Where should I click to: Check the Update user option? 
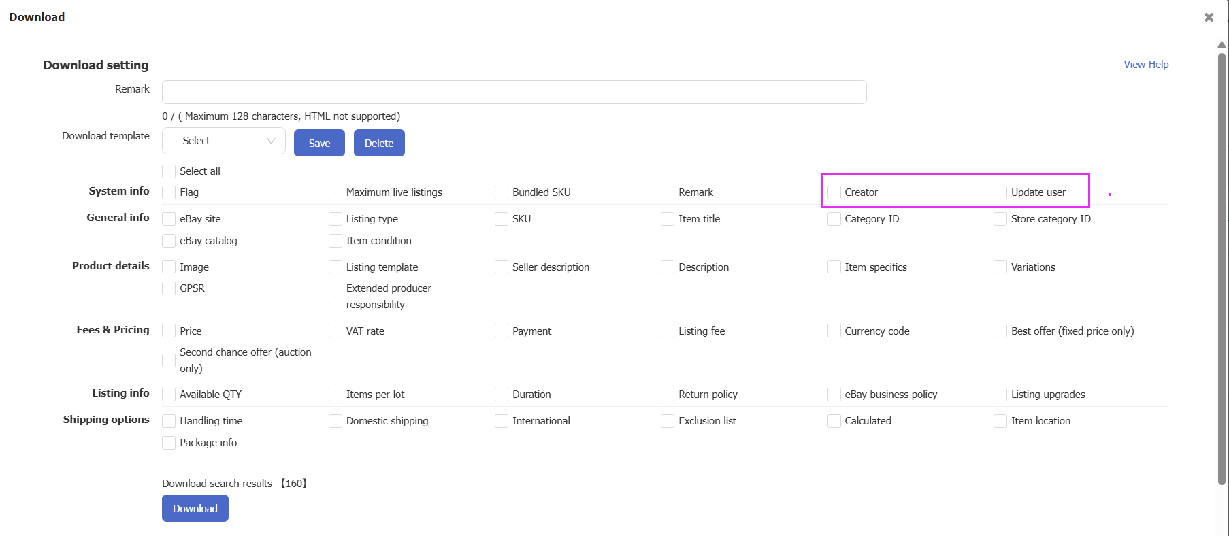(1000, 192)
